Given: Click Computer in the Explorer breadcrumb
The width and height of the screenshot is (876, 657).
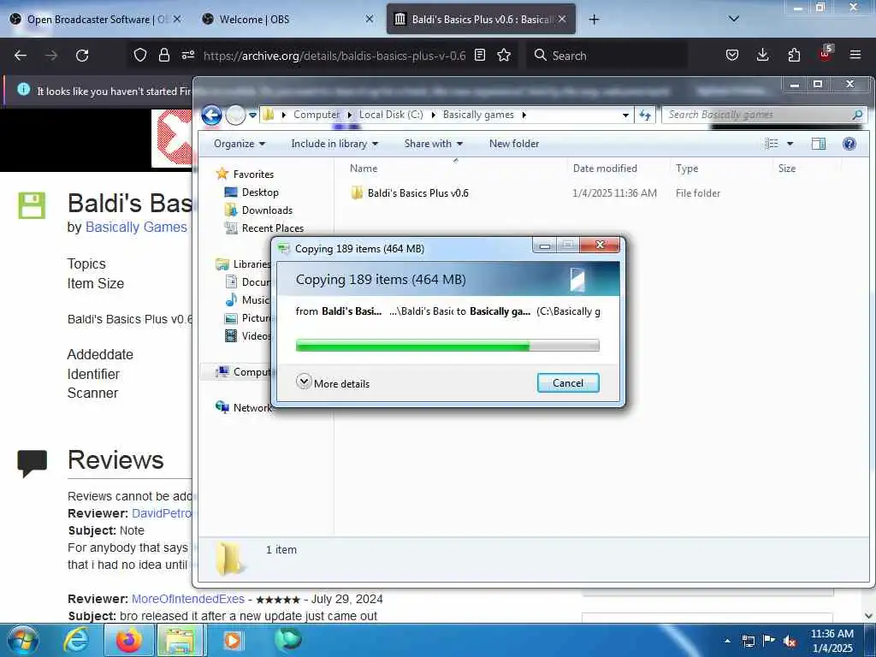Looking at the screenshot, I should tap(317, 115).
